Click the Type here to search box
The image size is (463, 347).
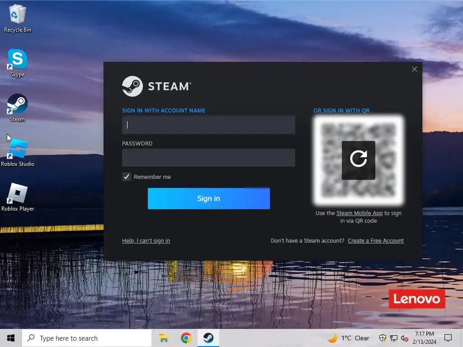87,338
